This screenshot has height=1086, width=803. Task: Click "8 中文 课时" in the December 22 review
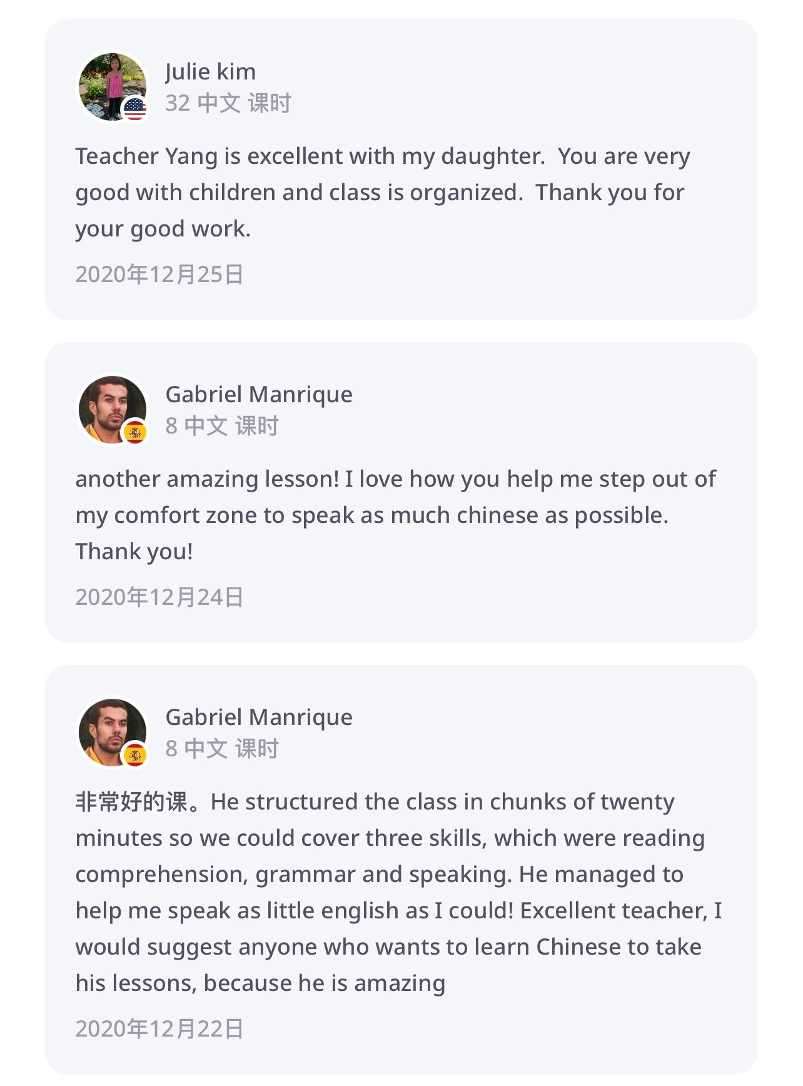222,749
